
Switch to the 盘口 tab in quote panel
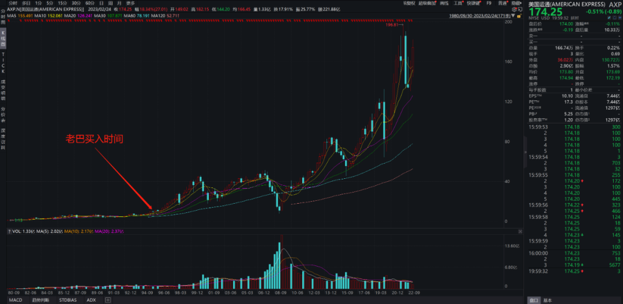tap(535, 300)
